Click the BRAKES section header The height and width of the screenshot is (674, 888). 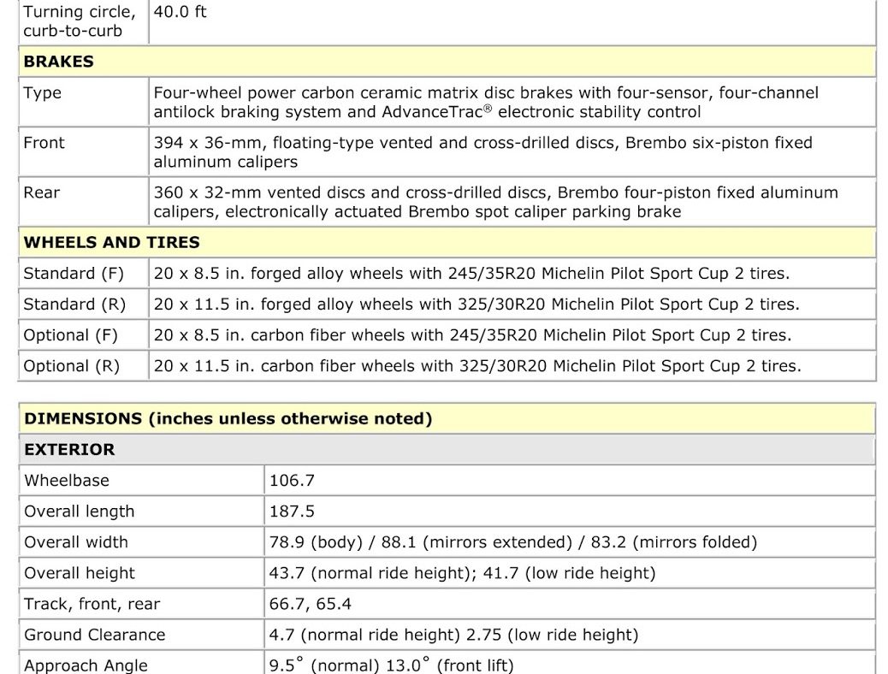(x=447, y=62)
